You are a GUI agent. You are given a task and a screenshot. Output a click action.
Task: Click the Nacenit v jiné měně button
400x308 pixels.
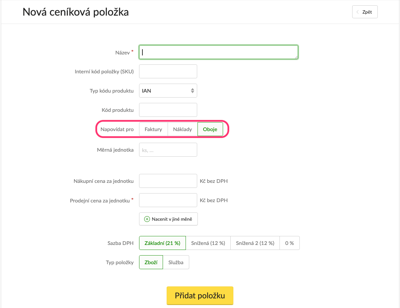point(168,219)
